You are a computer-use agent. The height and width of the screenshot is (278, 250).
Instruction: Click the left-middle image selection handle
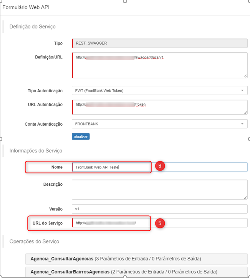click(1, 139)
